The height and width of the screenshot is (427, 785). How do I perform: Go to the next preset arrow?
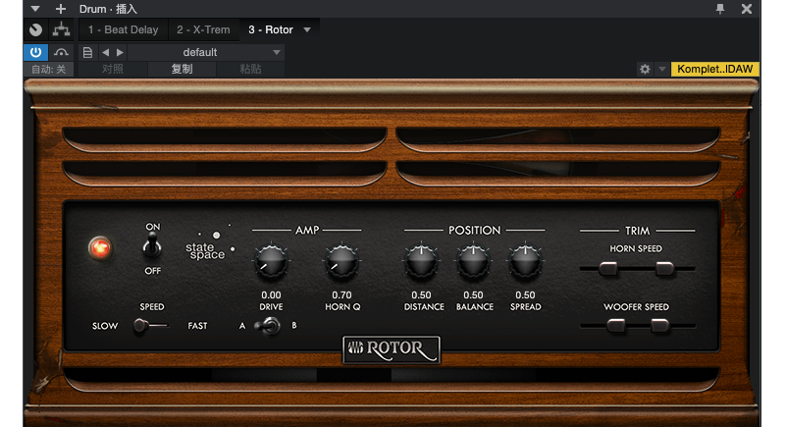[120, 52]
